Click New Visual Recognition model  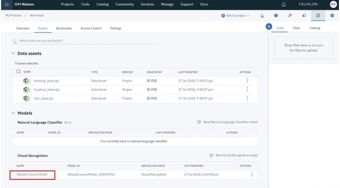click(233, 155)
